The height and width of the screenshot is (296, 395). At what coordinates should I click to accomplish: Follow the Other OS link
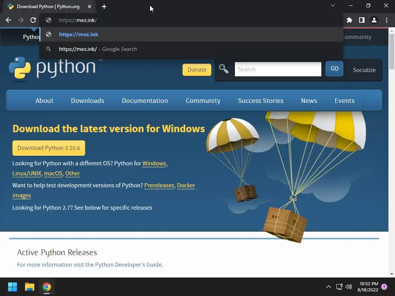tap(73, 173)
